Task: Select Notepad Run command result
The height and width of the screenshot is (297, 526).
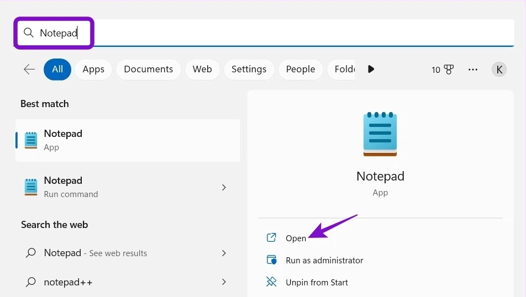Action: (128, 187)
